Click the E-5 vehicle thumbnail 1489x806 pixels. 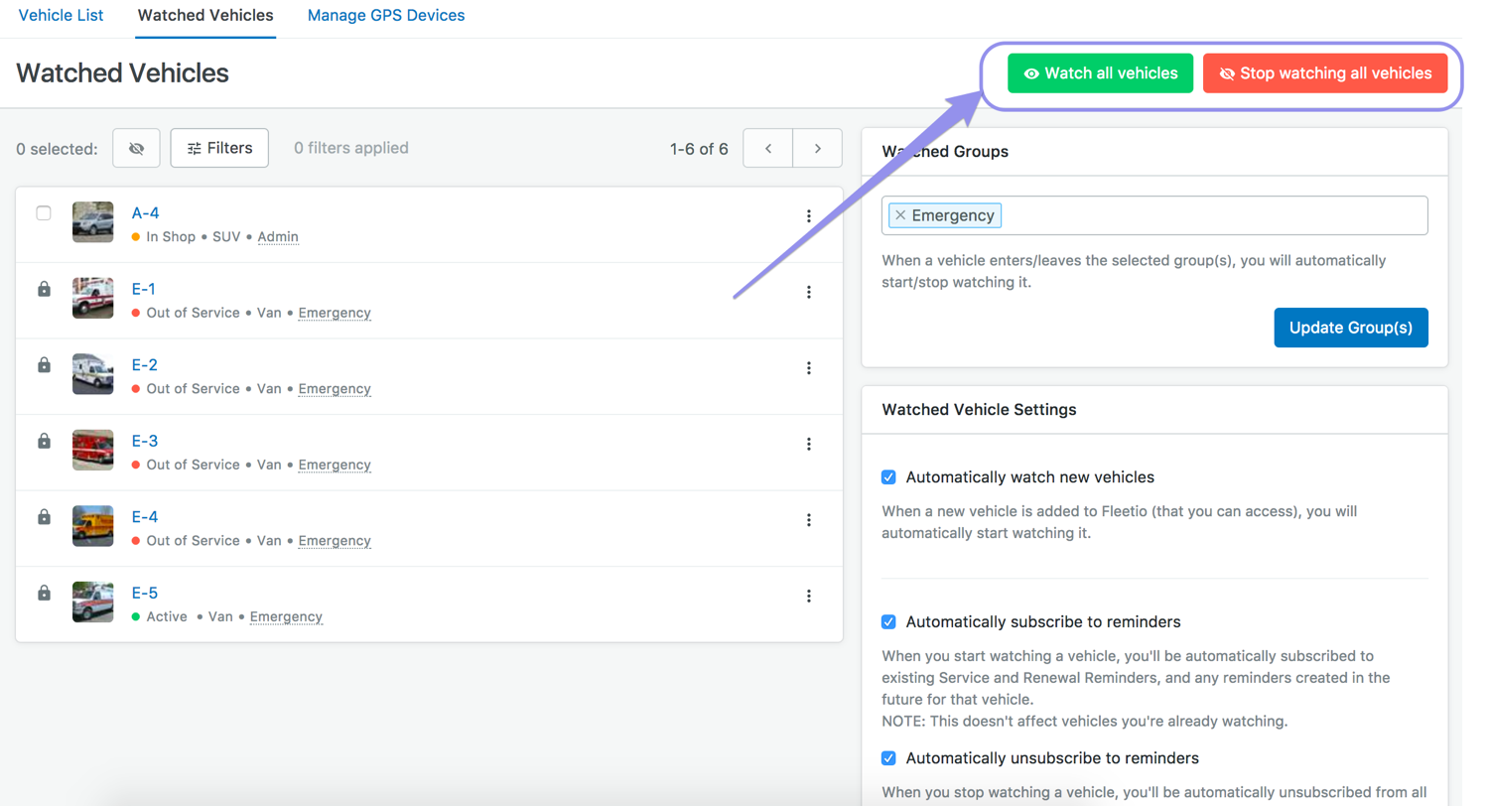pos(92,602)
